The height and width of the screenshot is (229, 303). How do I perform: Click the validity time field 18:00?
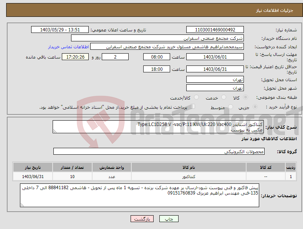tap(157, 69)
